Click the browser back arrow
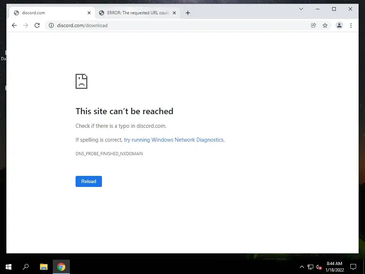This screenshot has height=274, width=365. (x=14, y=25)
